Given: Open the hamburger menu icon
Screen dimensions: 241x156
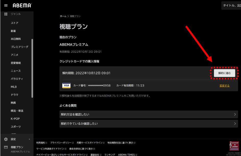Looking at the screenshot, I should 6,5.
